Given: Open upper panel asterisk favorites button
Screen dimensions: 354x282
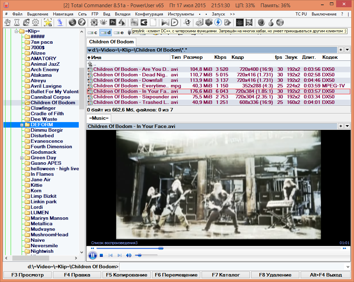Looking at the screenshot, I should 341,50.
